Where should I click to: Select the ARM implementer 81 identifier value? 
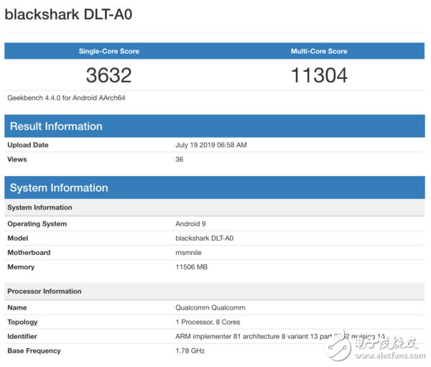pyautogui.click(x=280, y=336)
